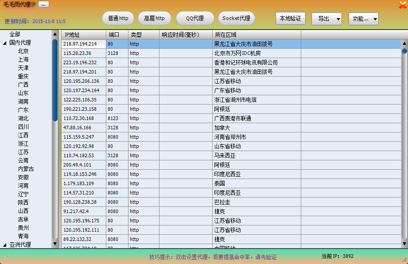Select 全部 in the sidebar
Image resolution: width=408 pixels, height=264 pixels.
(15, 34)
